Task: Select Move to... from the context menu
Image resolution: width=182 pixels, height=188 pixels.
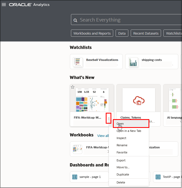Action: [129, 167]
